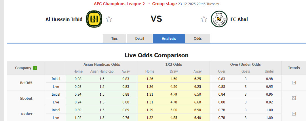Click Sbobet live draw odds 4.78

(x=174, y=102)
